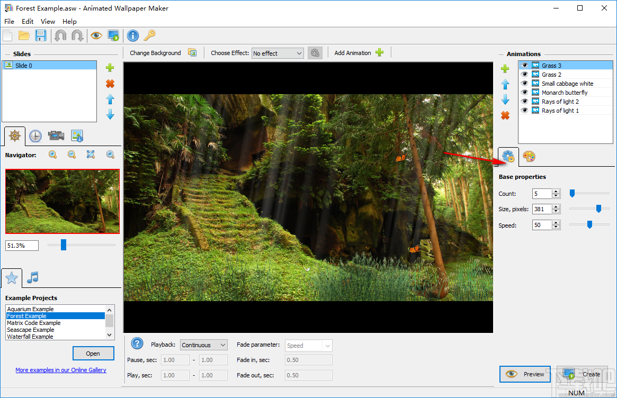Click the Create button

pos(583,374)
